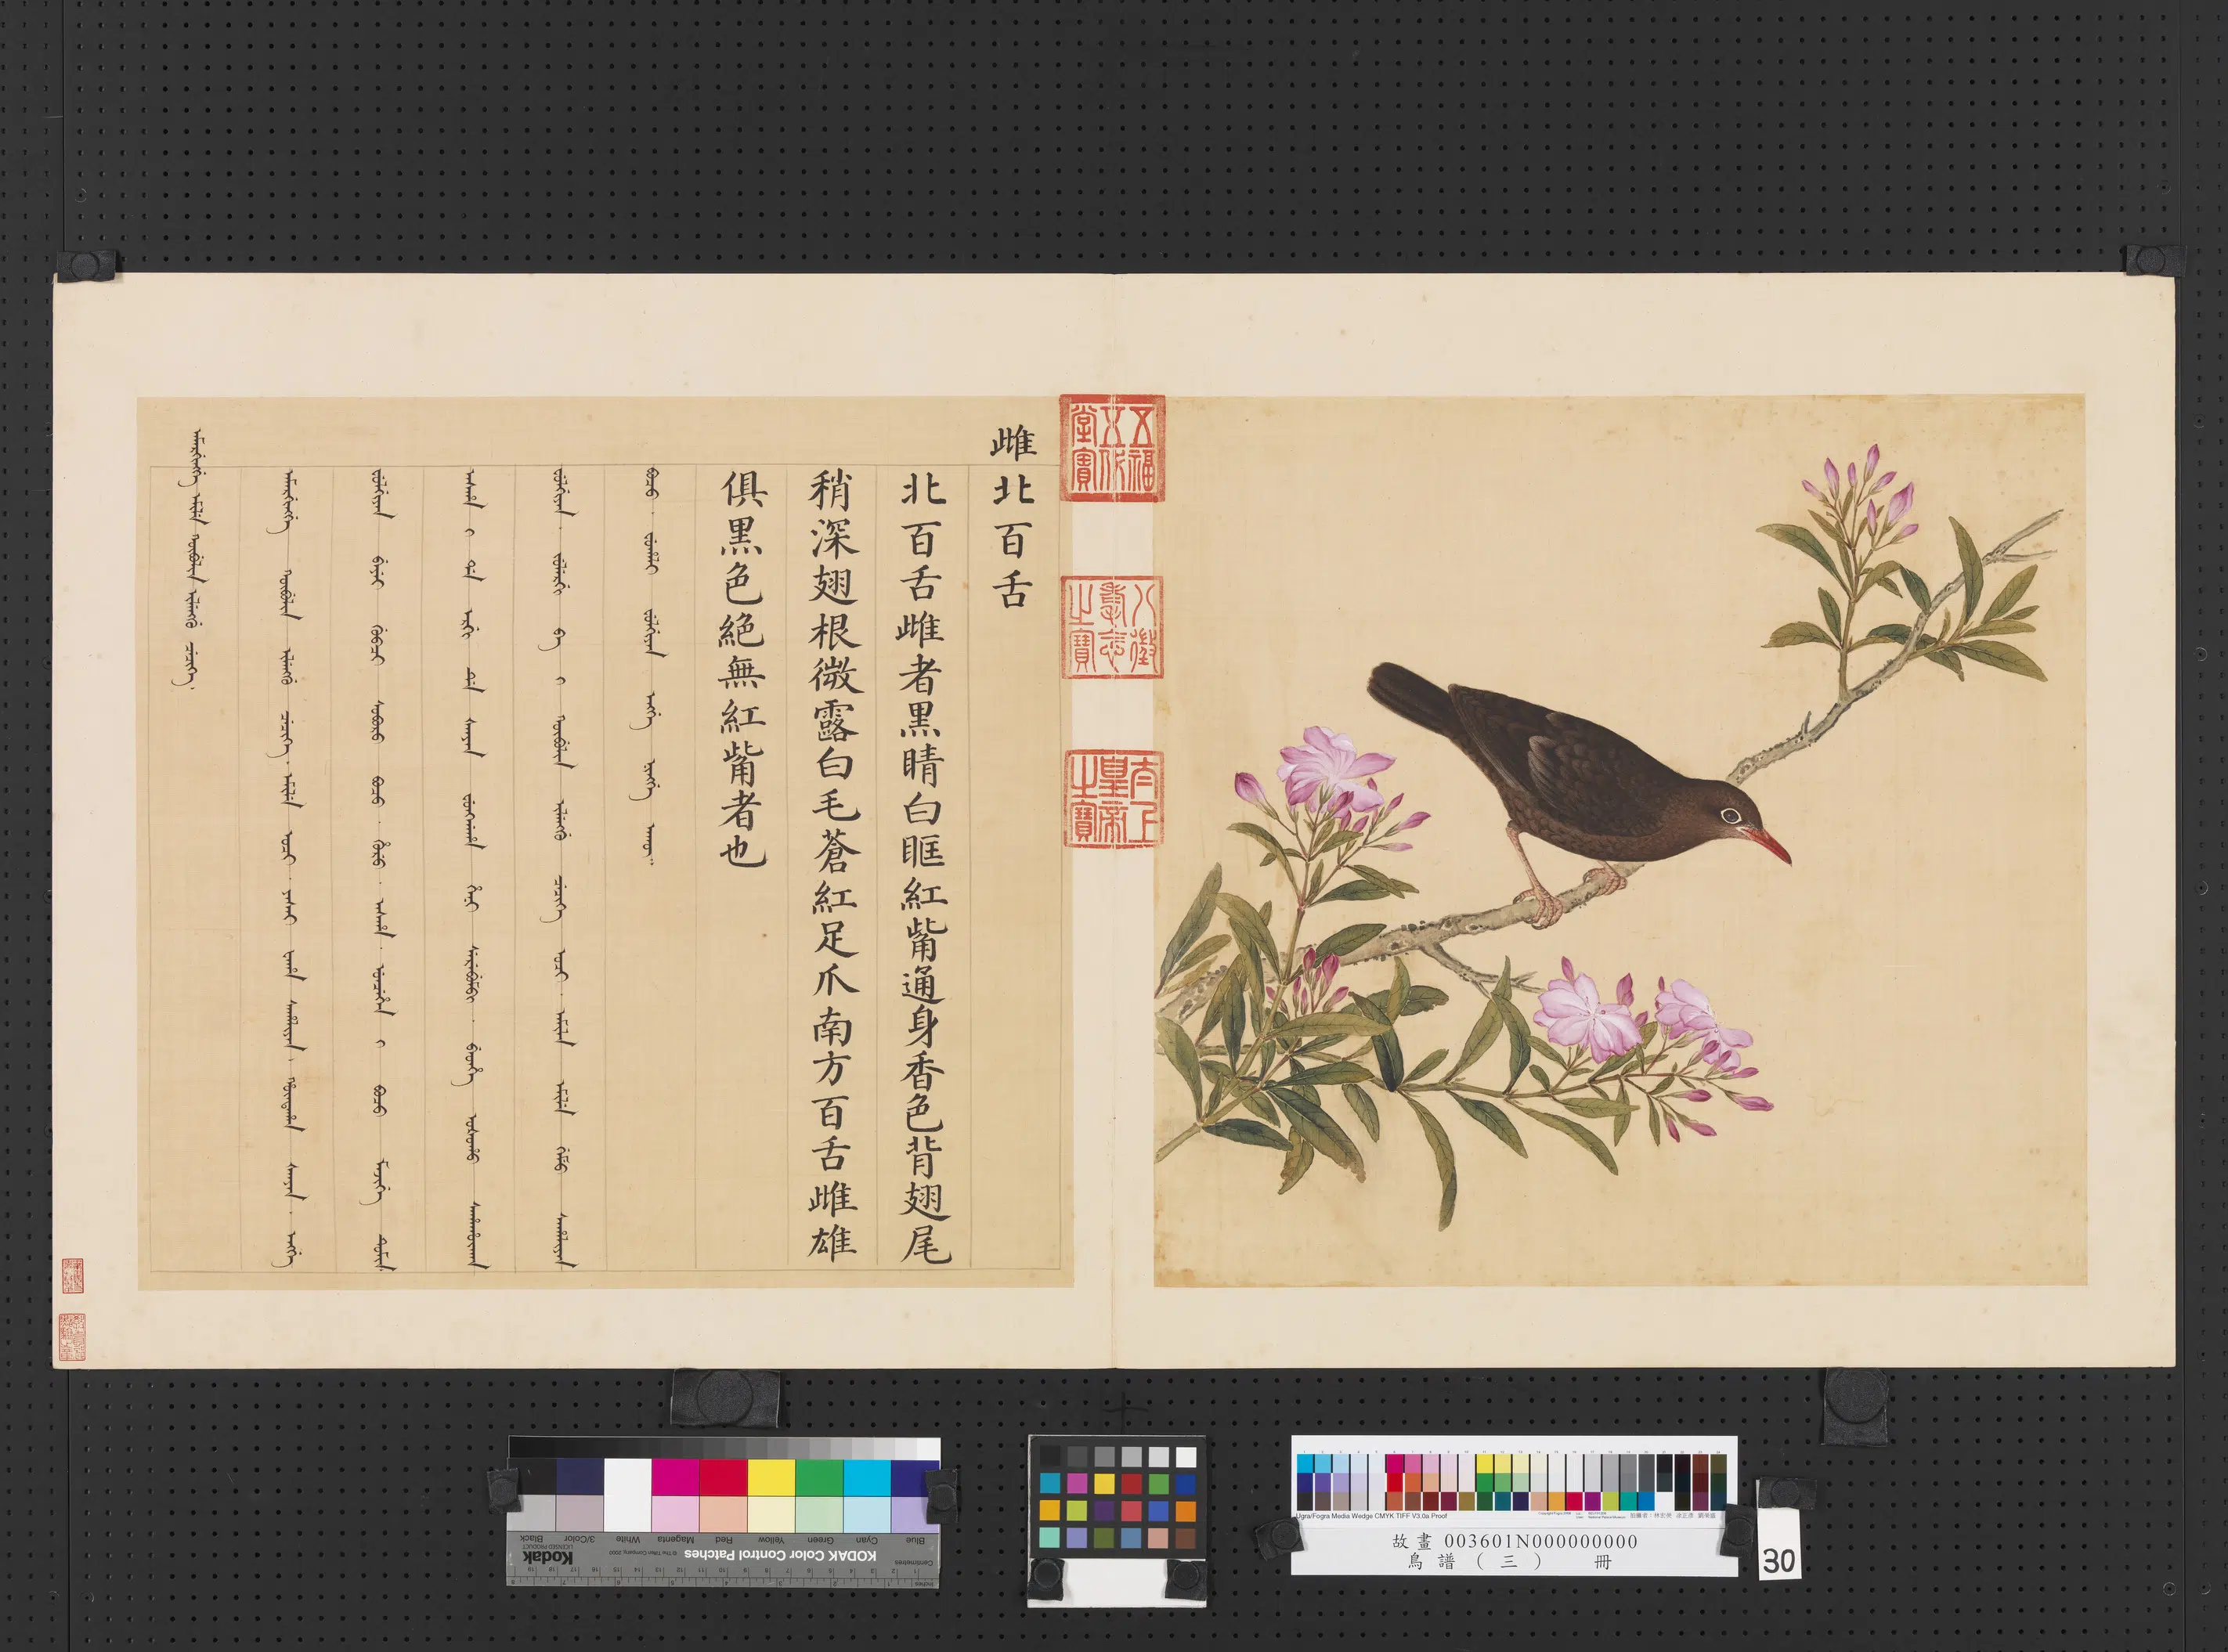The height and width of the screenshot is (1652, 2228).
Task: Click the 'Green' label on Kodak strip
Action: point(819,1540)
